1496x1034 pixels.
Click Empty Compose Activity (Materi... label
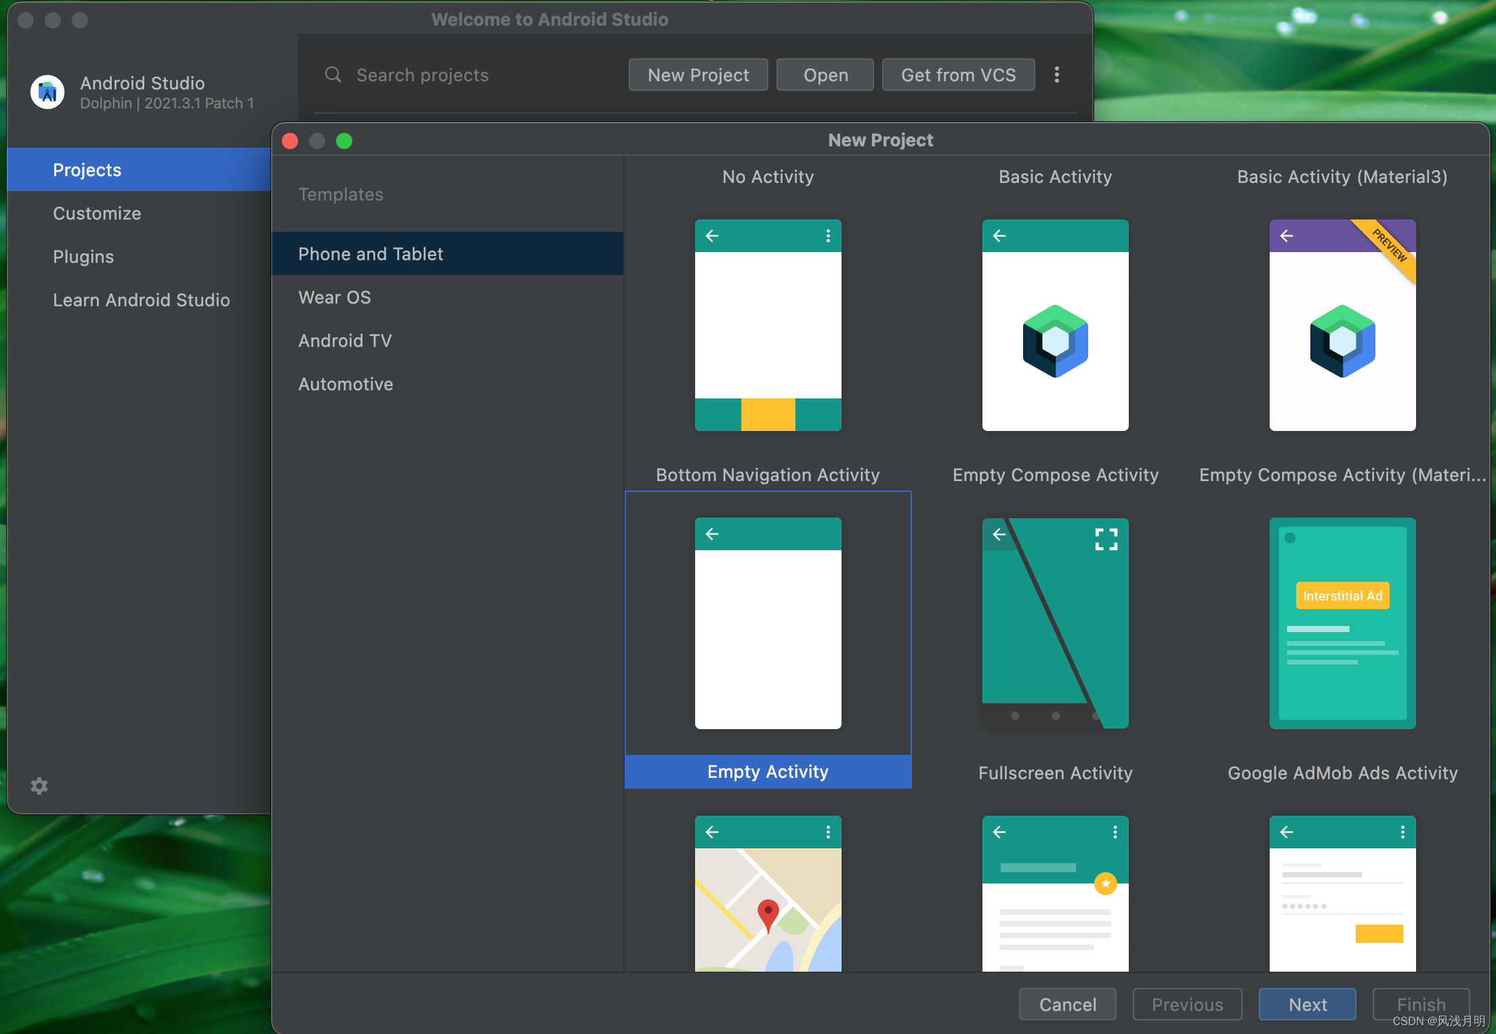pyautogui.click(x=1342, y=475)
